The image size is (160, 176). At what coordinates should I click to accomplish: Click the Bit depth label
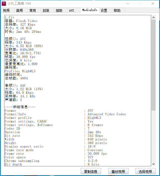[13, 164]
